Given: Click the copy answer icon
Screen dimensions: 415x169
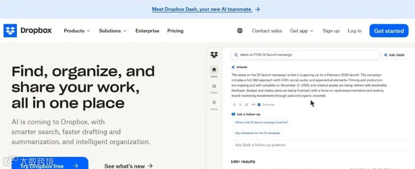Looking at the screenshot, I should pyautogui.click(x=246, y=104).
